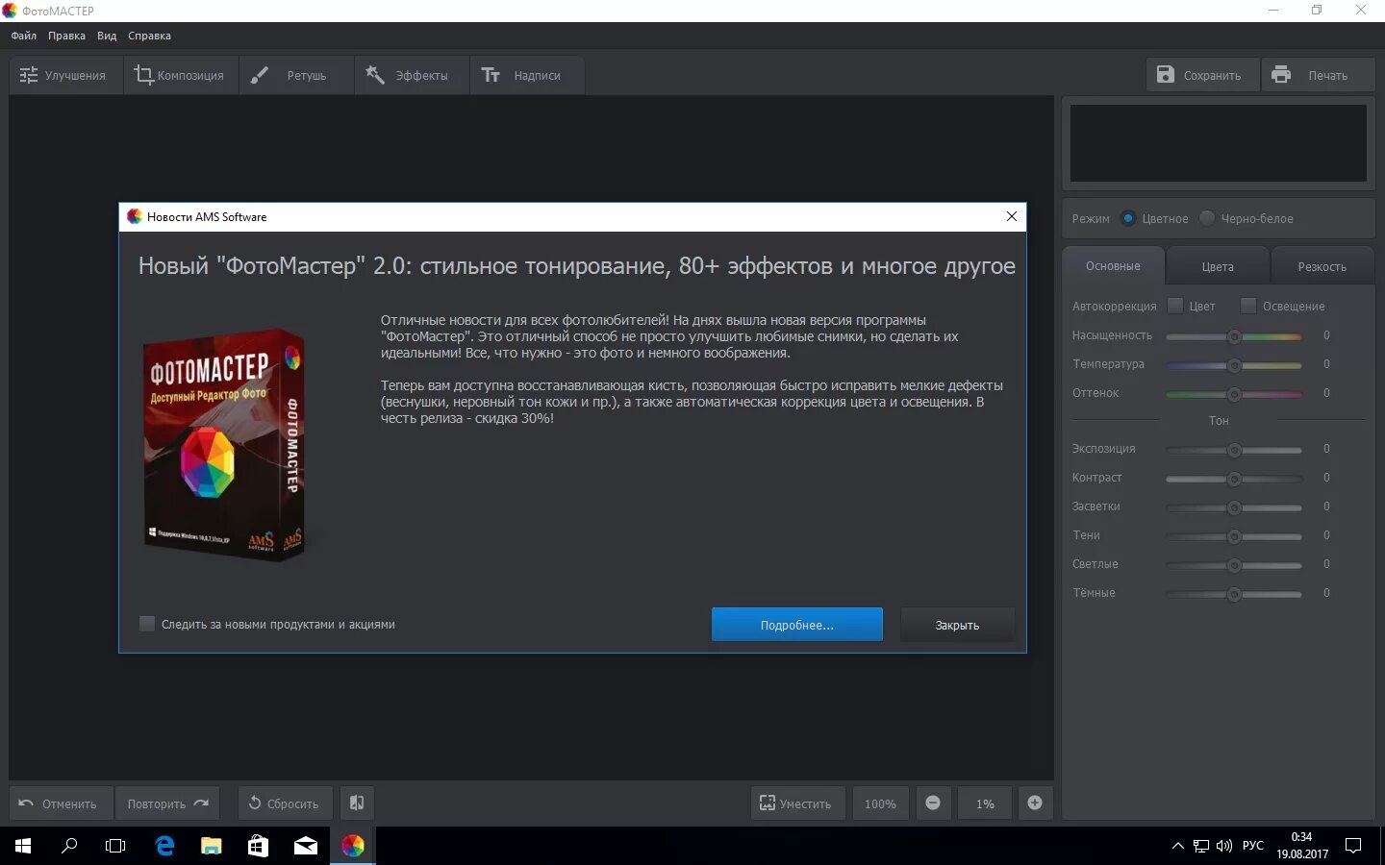The height and width of the screenshot is (865, 1385).
Task: Open the Эффекты effects tab
Action: [x=412, y=75]
